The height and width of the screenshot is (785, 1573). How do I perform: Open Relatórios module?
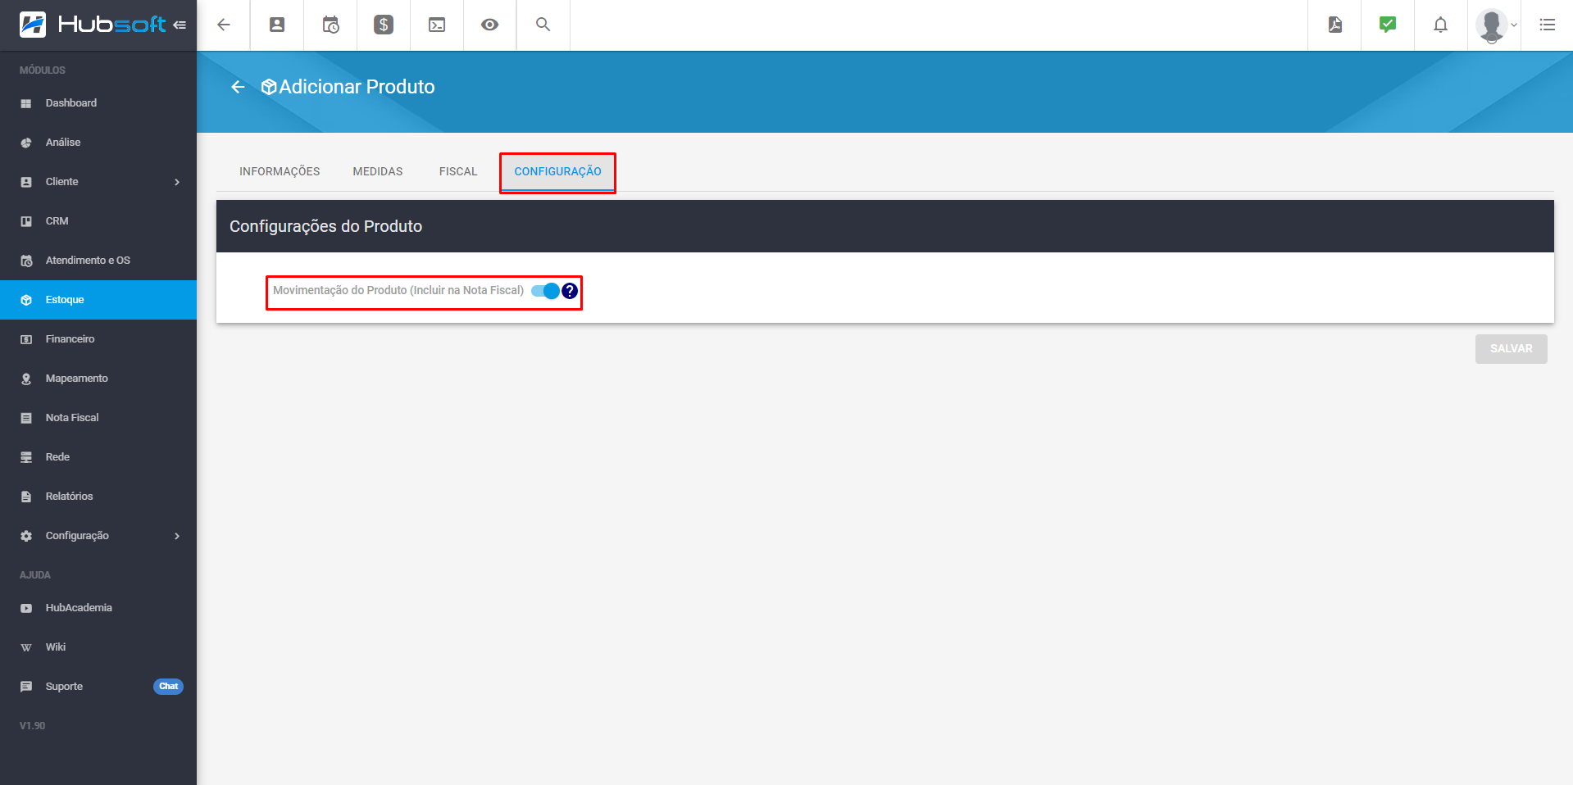[x=98, y=497]
